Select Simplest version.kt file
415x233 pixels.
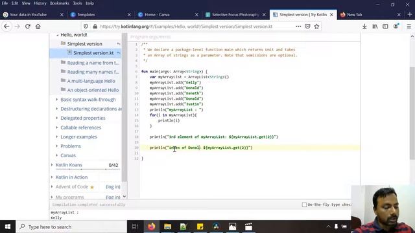click(93, 53)
